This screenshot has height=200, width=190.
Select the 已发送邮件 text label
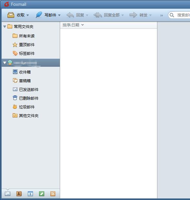point(29,90)
